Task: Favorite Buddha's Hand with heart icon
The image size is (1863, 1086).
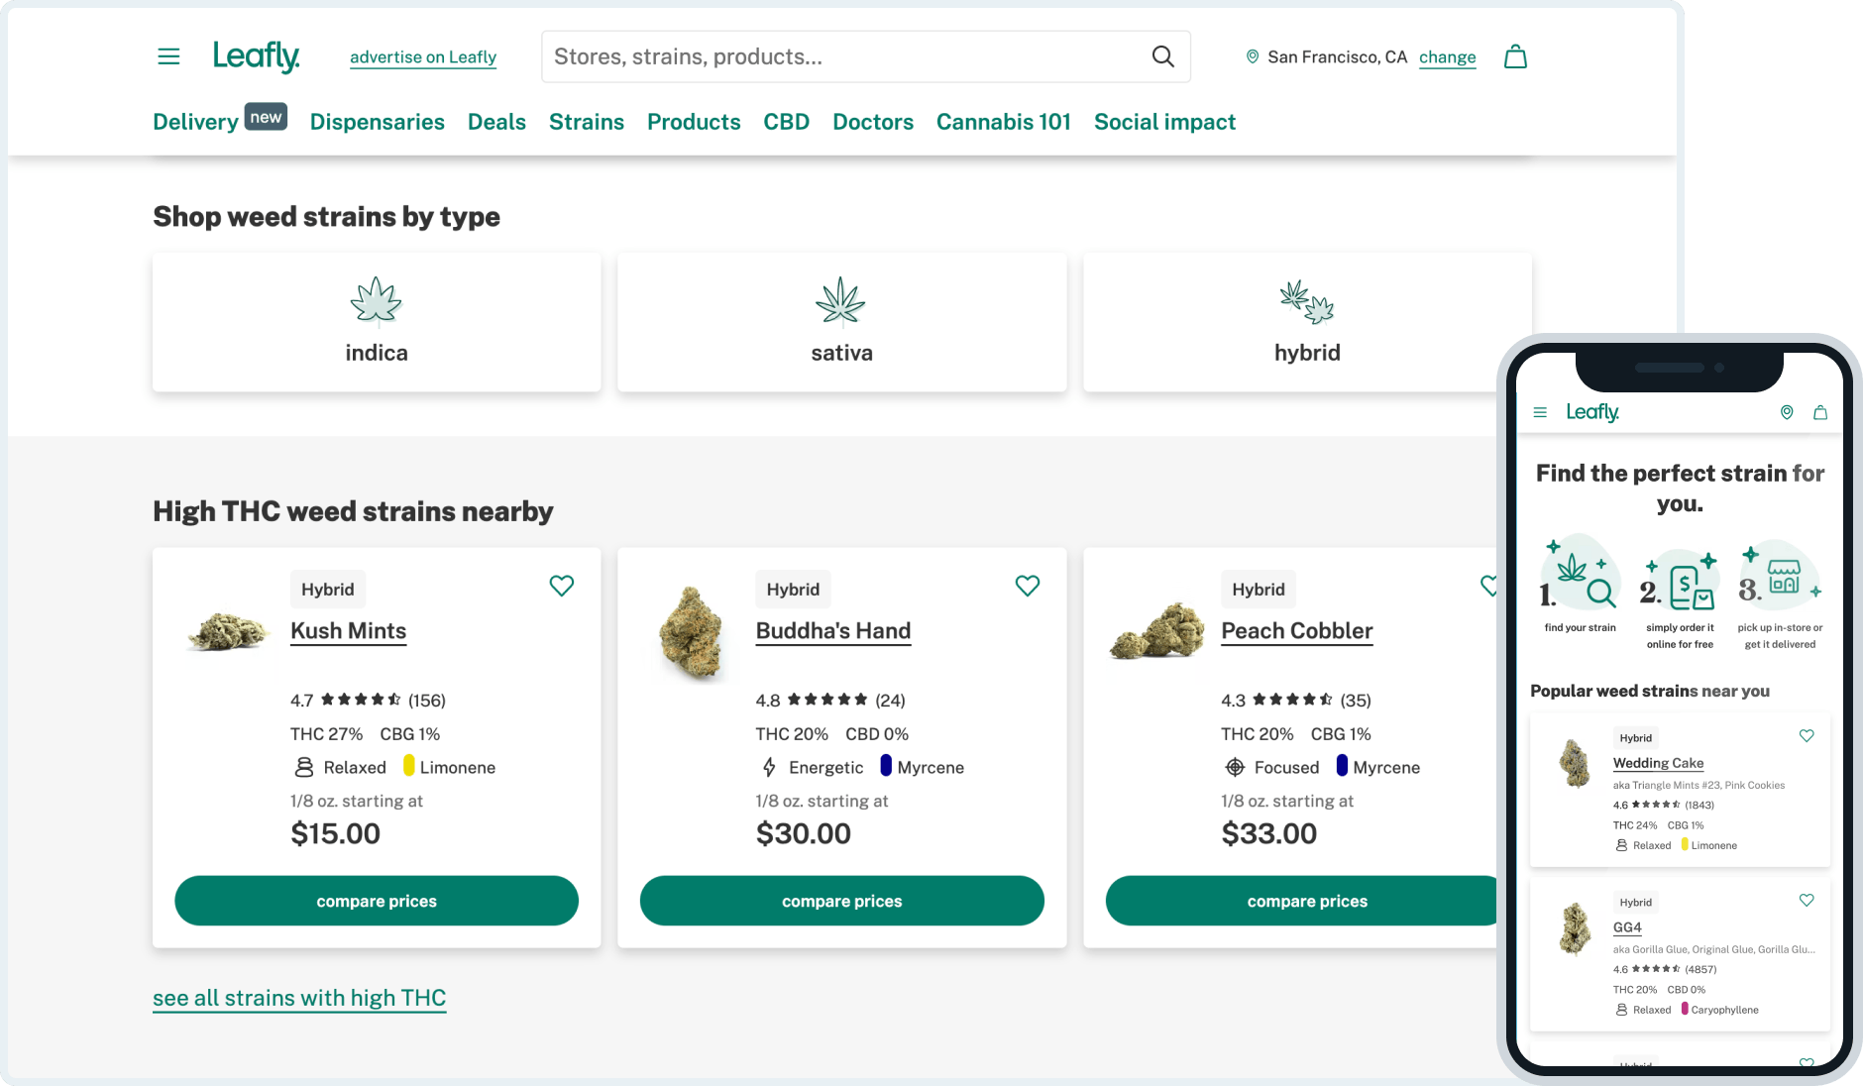Action: coord(1028,586)
